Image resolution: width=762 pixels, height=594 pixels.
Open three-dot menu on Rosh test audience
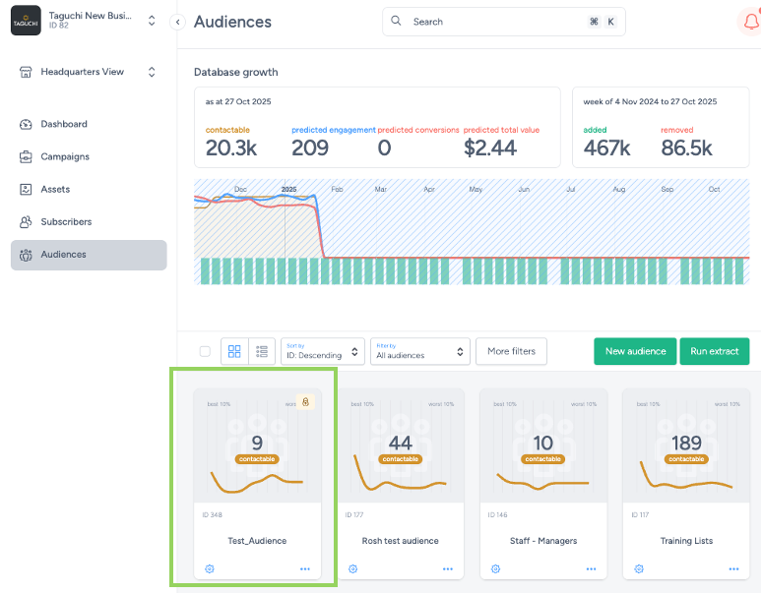[448, 568]
